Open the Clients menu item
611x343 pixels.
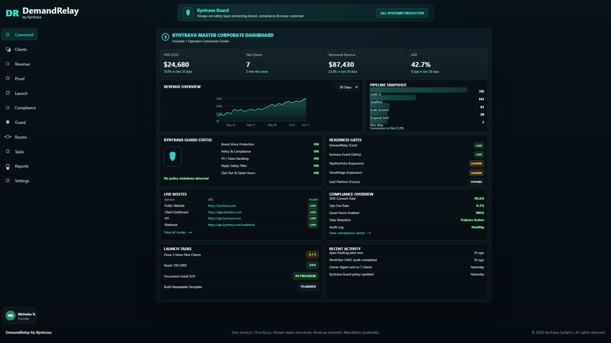[19, 49]
